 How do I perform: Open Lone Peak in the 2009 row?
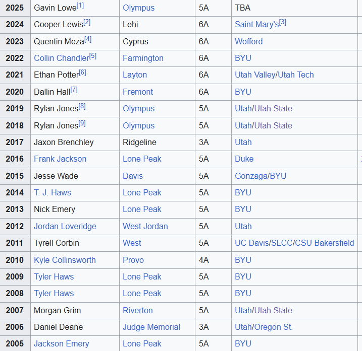(x=142, y=276)
